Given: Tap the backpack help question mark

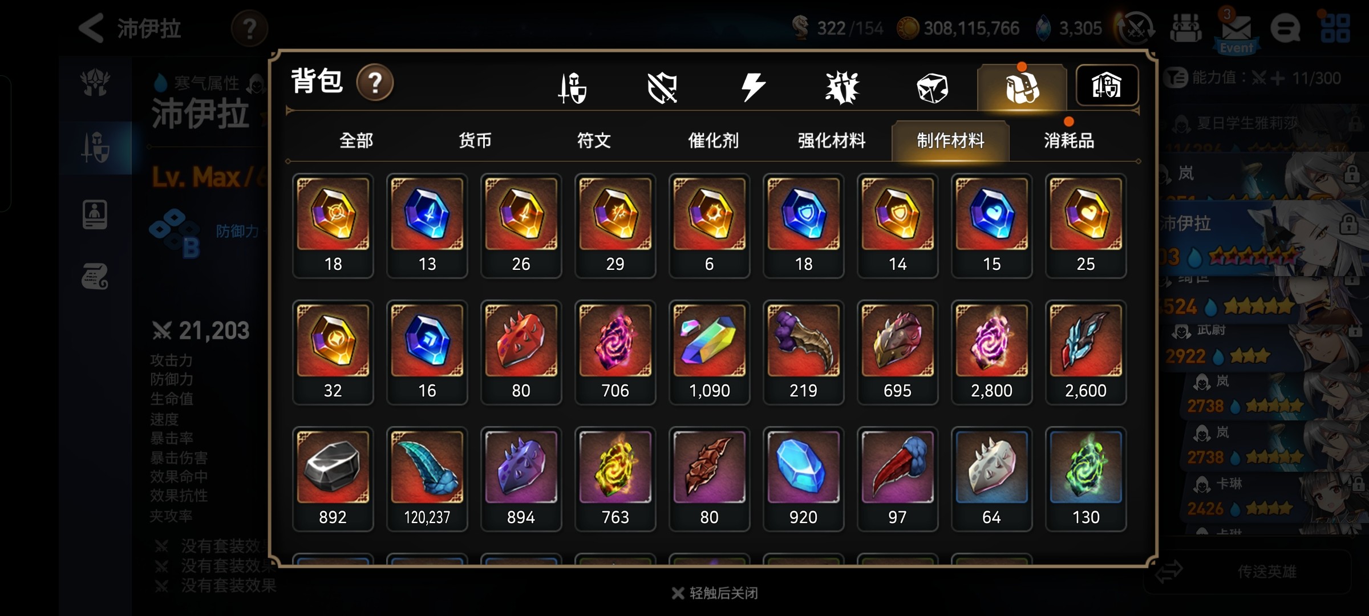Looking at the screenshot, I should [x=375, y=83].
